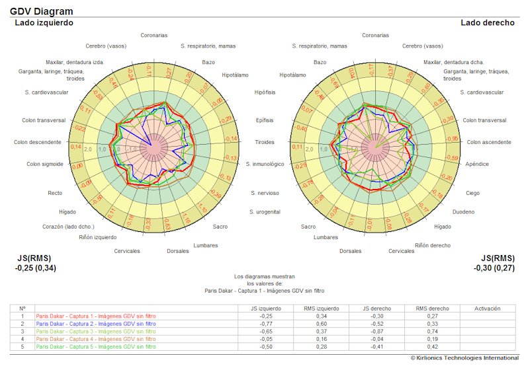The width and height of the screenshot is (524, 366).
Task: Open the orange Paris Dakar Captura 4 entry
Action: pyautogui.click(x=96, y=339)
